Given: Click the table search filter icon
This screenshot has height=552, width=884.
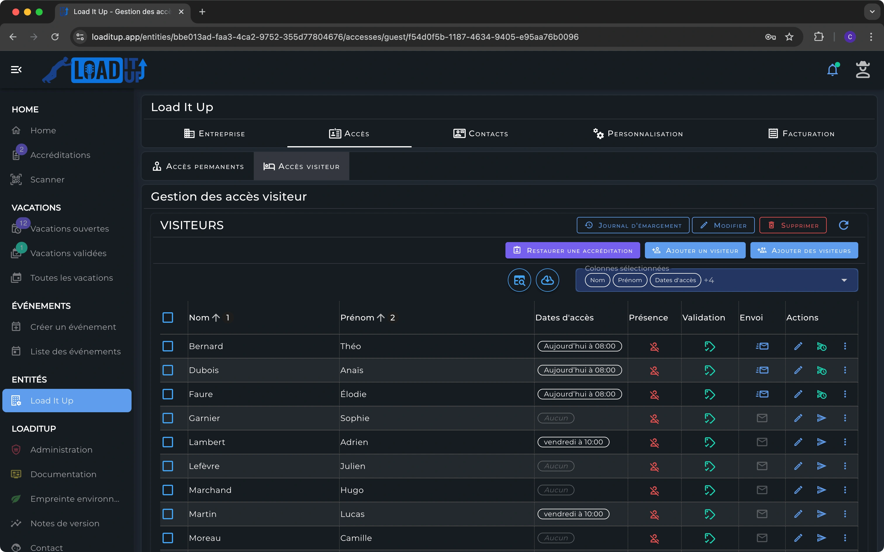Looking at the screenshot, I should coord(519,280).
